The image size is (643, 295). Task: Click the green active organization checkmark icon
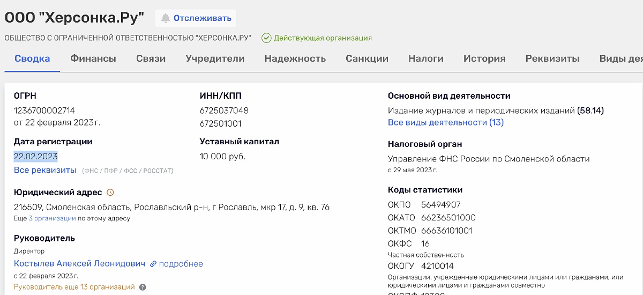(266, 38)
